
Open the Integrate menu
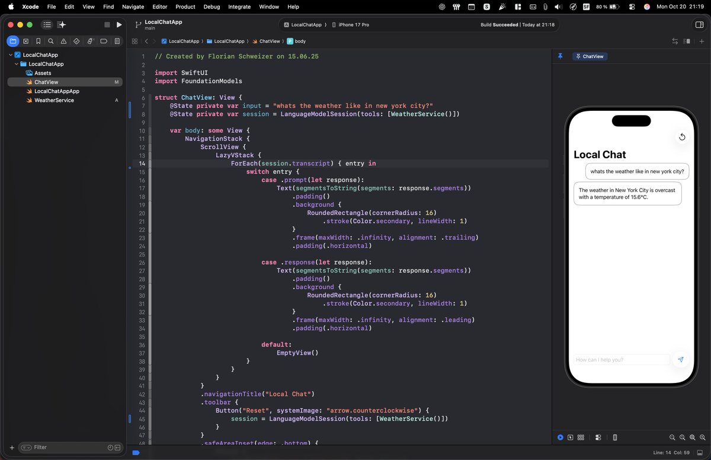coord(239,7)
